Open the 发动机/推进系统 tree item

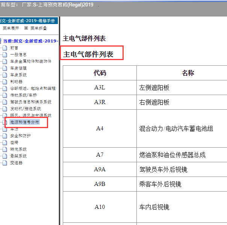26,109
